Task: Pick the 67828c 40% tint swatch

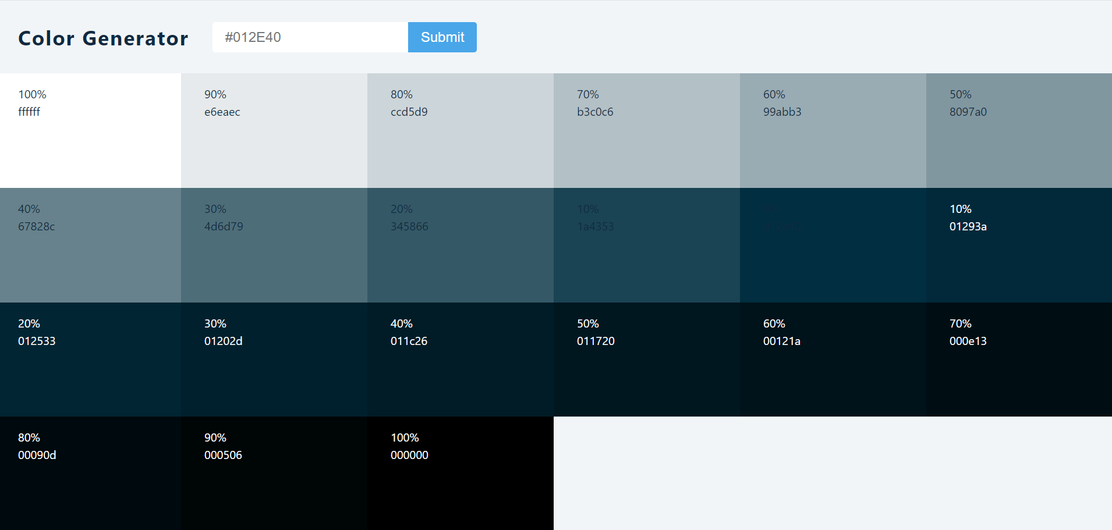Action: click(x=90, y=245)
